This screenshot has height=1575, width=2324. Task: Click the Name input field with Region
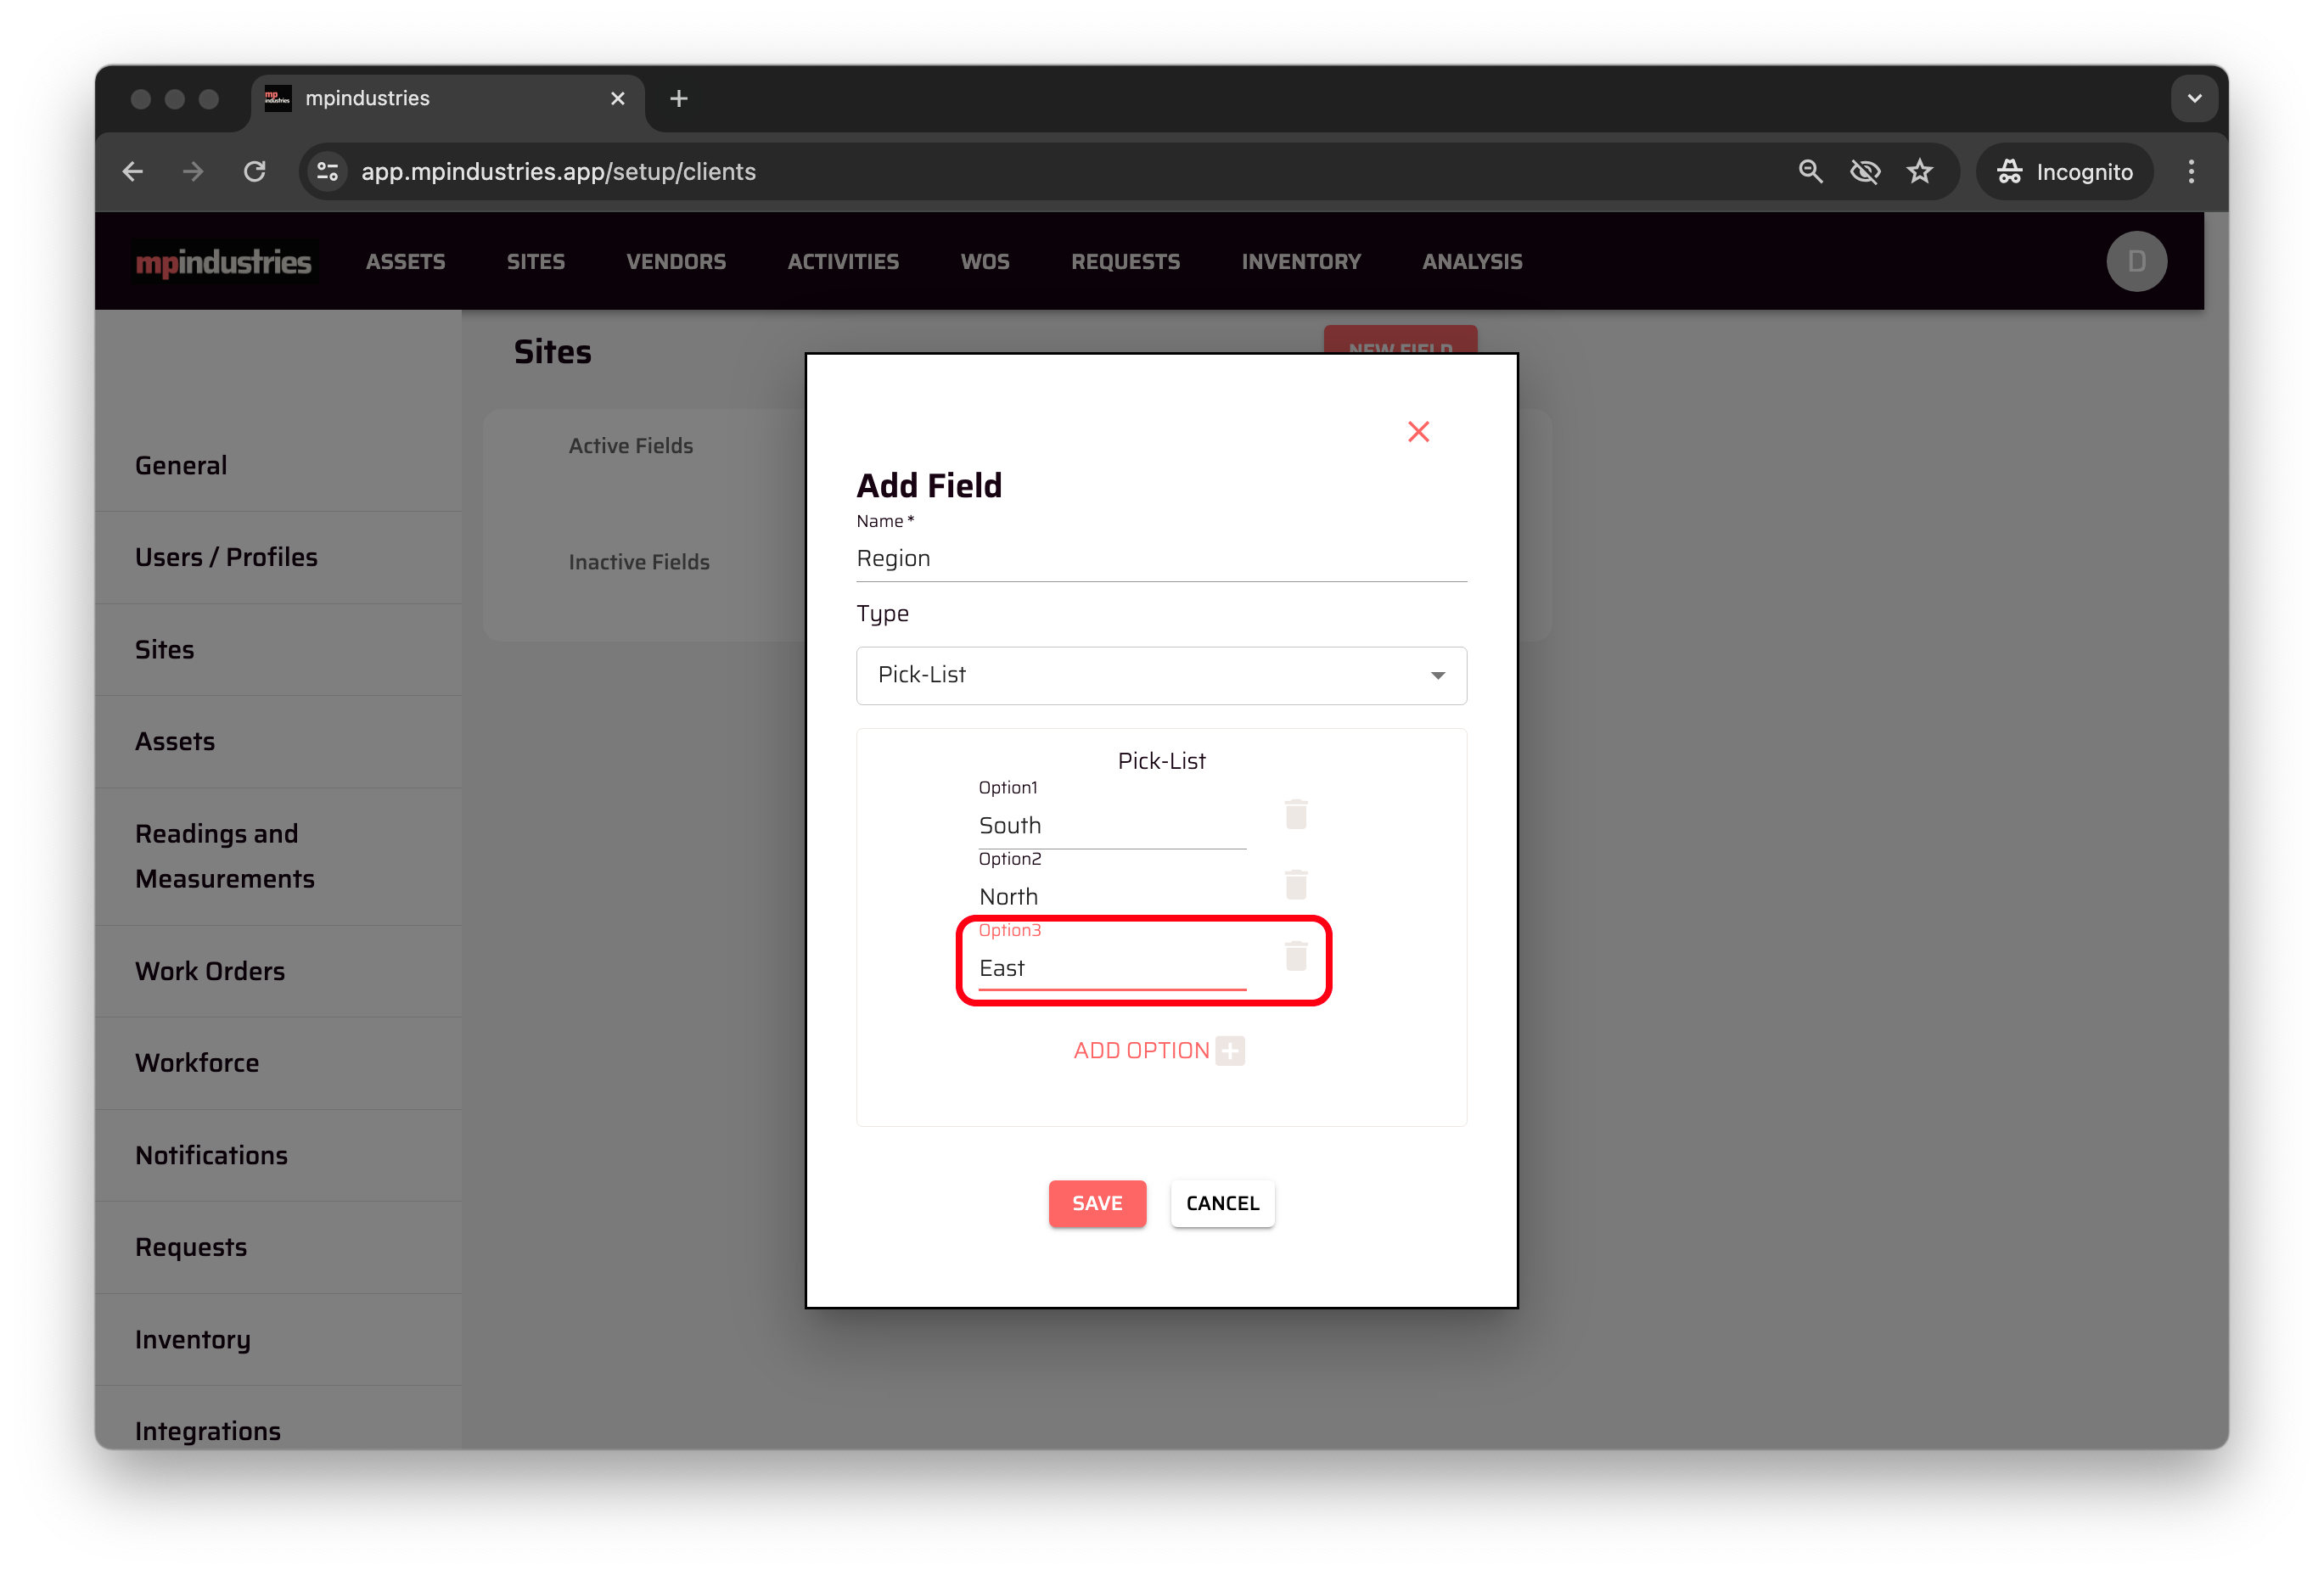tap(1160, 559)
